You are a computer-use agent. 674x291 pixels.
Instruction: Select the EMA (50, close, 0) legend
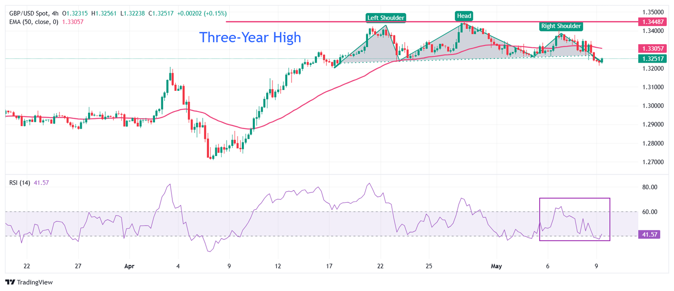click(x=34, y=22)
